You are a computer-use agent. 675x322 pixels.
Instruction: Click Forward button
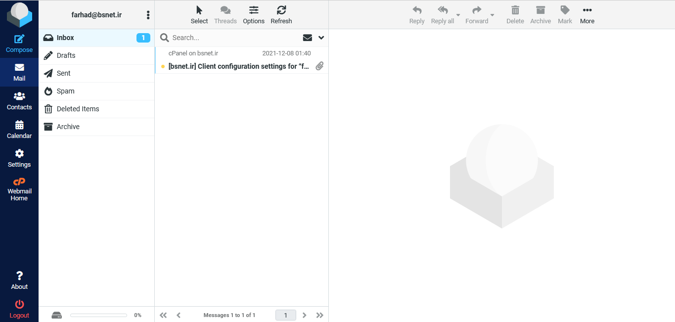(477, 15)
